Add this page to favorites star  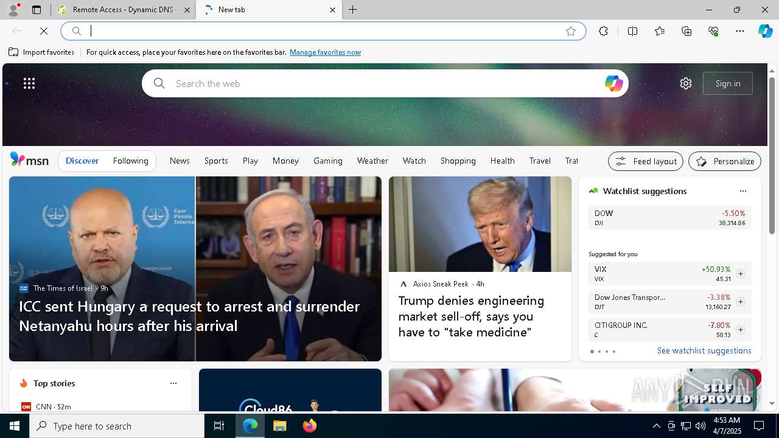tap(571, 31)
